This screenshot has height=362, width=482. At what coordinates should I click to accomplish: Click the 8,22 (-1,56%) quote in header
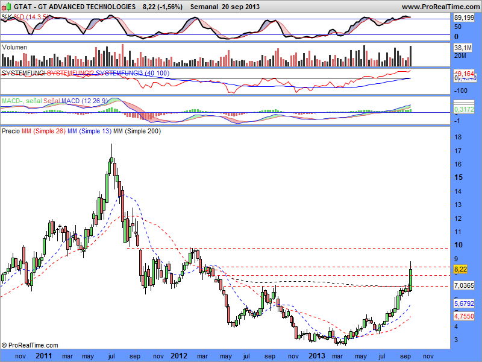click(163, 7)
